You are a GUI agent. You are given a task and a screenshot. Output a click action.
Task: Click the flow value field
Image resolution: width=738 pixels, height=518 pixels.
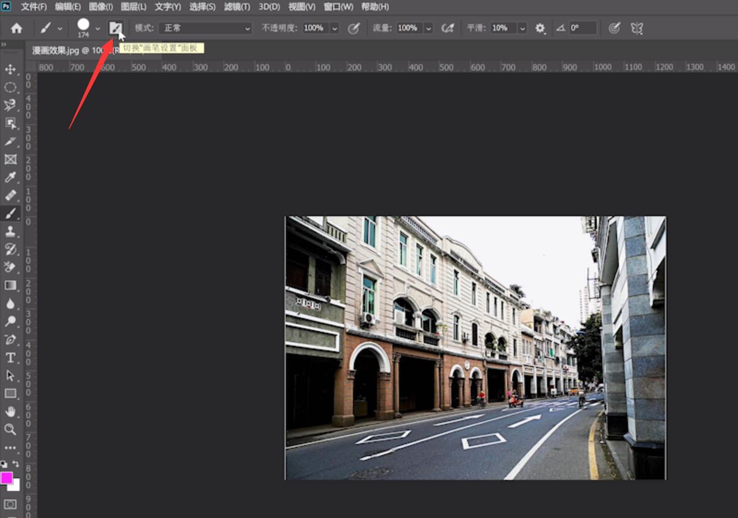[410, 28]
